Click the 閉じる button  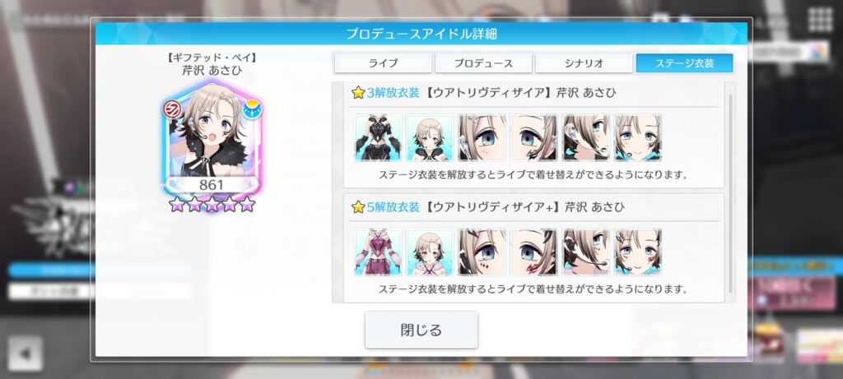point(421,330)
